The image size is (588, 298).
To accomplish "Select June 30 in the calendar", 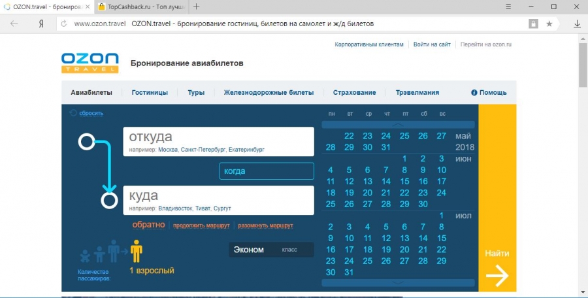I will 423,204.
